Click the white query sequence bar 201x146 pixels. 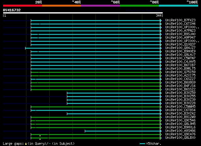[83, 13]
